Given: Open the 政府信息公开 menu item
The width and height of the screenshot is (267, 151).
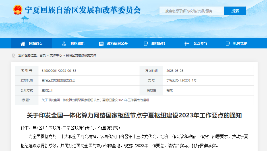Looking at the screenshot, I should (x=117, y=44).
